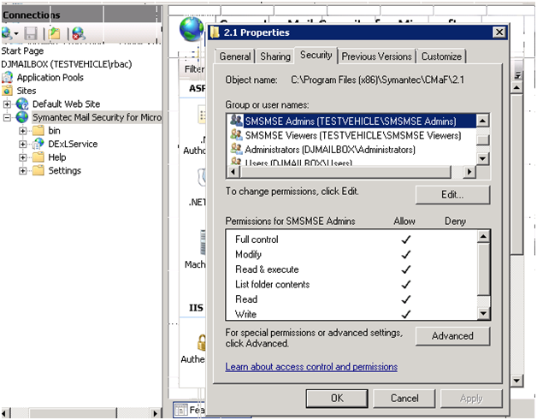The height and width of the screenshot is (420, 537).
Task: Select Administrators (DJMAILBOX\Administrators) entry
Action: point(353,150)
